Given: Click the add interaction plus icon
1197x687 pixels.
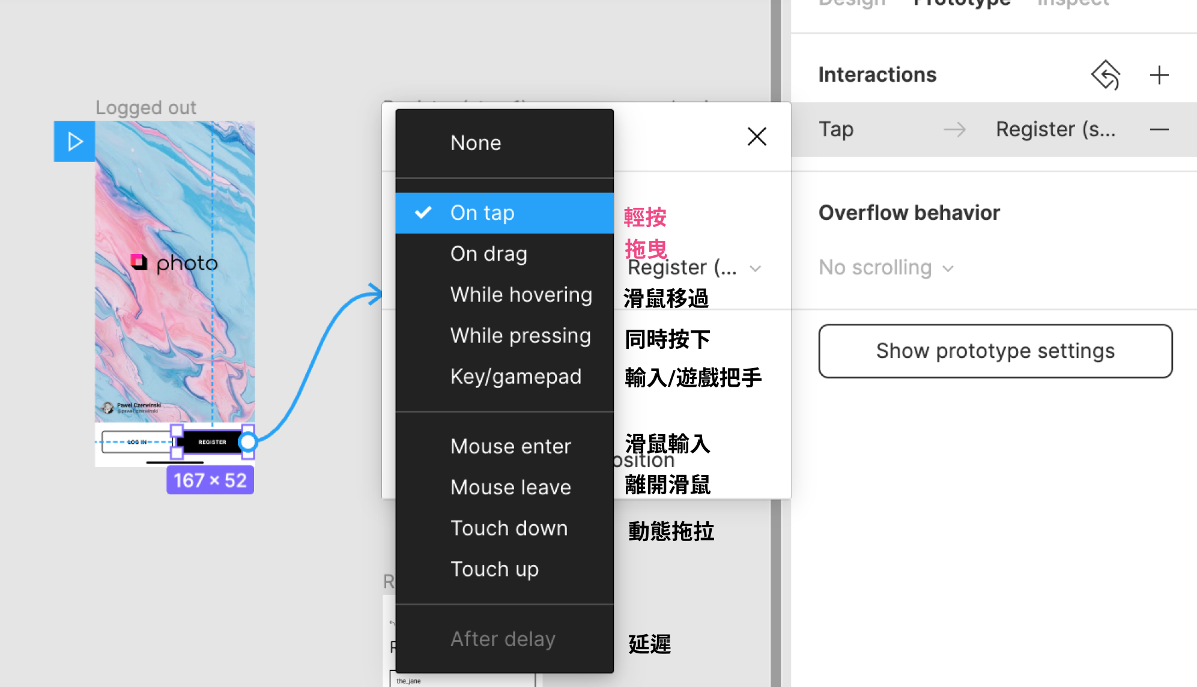Looking at the screenshot, I should 1159,75.
